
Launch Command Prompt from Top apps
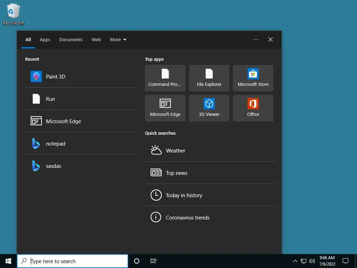(165, 78)
